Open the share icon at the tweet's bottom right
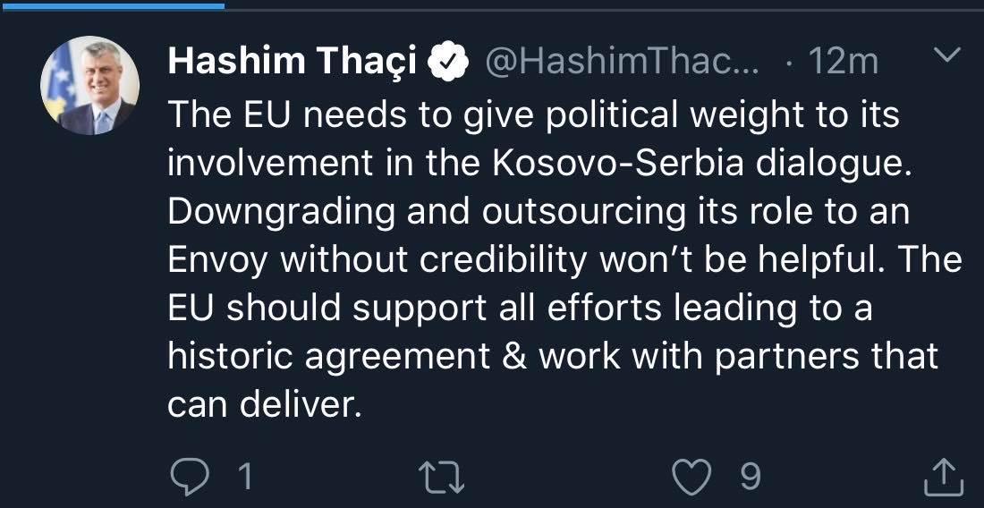This screenshot has height=508, width=984. (x=944, y=477)
